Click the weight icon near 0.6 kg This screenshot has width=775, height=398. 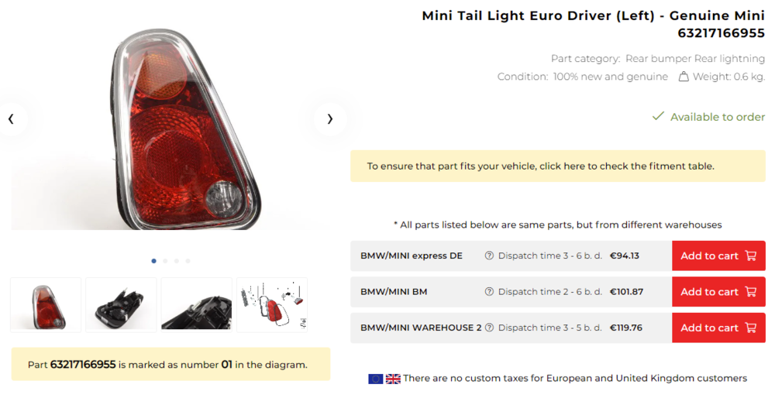pos(684,77)
